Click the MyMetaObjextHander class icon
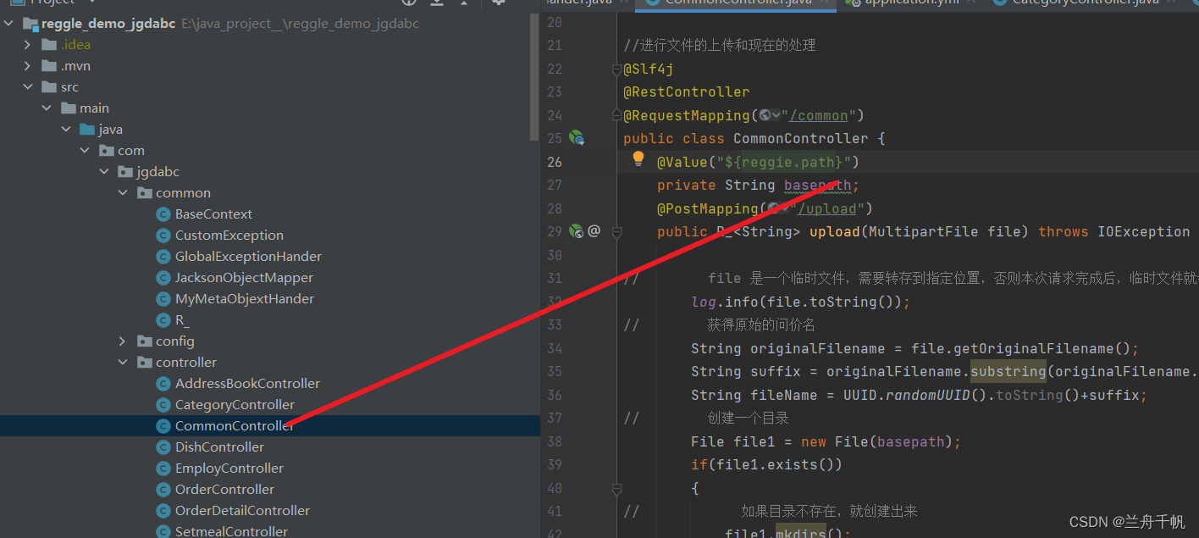The width and height of the screenshot is (1199, 538). click(163, 299)
